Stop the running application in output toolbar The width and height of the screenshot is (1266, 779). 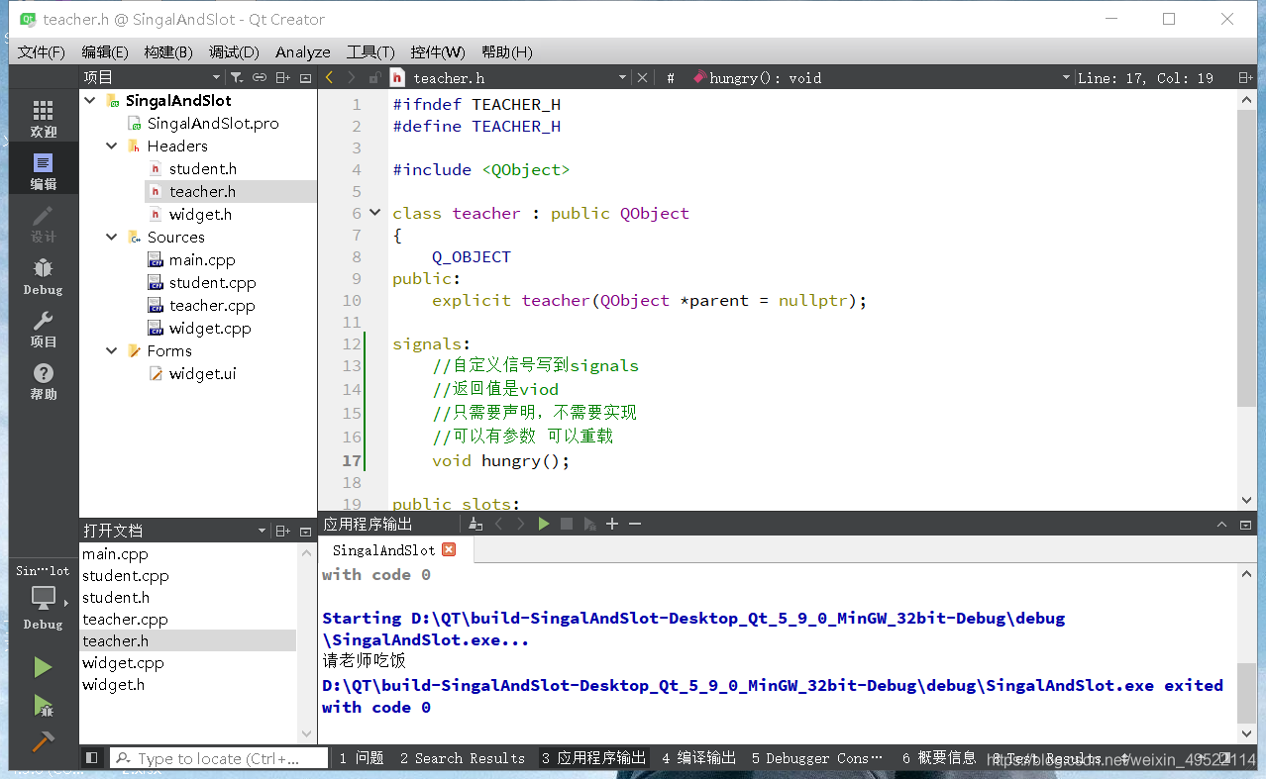click(567, 524)
